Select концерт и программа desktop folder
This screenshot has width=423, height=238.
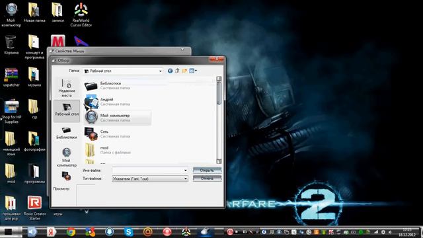click(34, 47)
